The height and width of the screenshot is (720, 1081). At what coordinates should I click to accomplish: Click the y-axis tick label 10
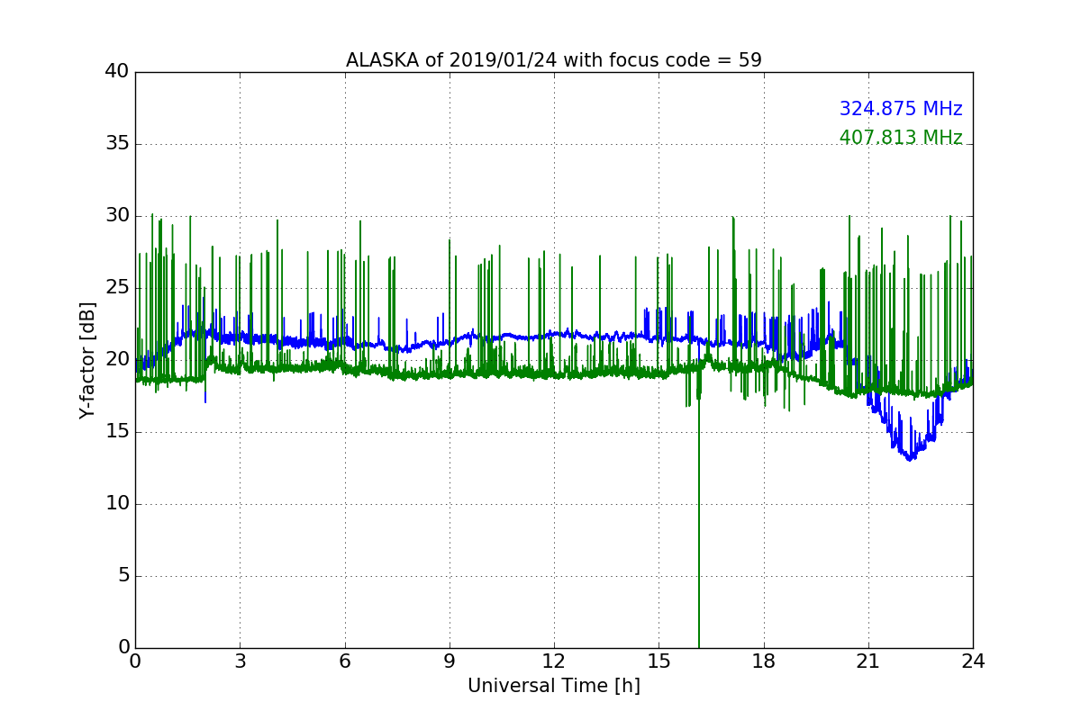(117, 503)
